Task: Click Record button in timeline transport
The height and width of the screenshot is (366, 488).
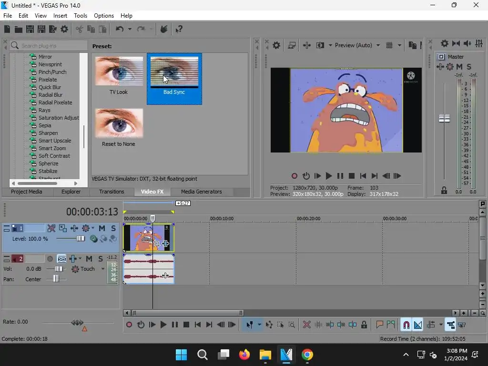Action: tap(129, 325)
